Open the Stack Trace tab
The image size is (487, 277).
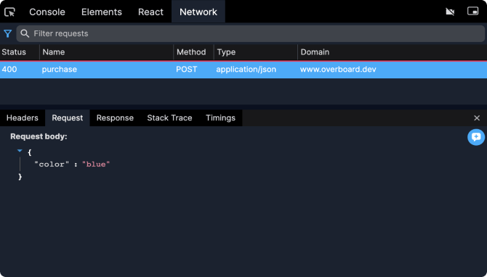[169, 117]
